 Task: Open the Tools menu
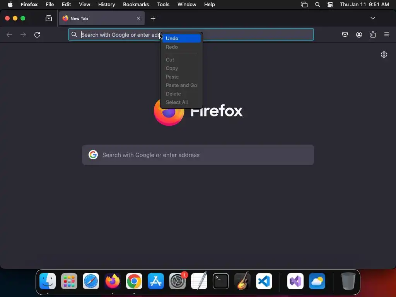pyautogui.click(x=163, y=4)
